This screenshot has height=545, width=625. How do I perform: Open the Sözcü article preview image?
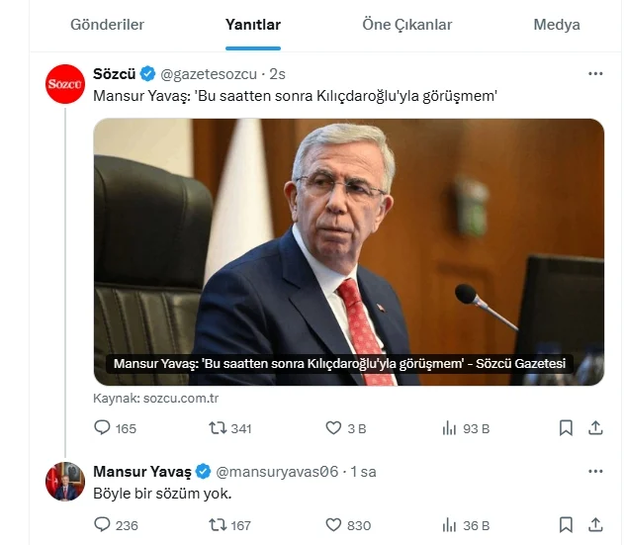point(349,252)
